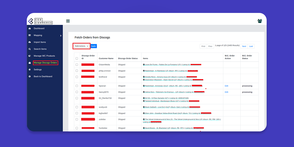Open Gwendolyn Macewen Open Secret link

pos(173,80)
